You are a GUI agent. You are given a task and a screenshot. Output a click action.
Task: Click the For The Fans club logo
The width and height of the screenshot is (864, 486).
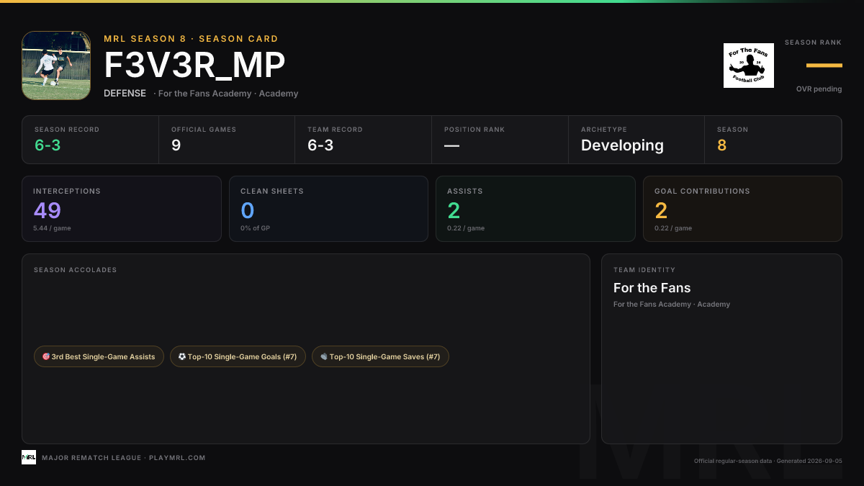point(749,66)
